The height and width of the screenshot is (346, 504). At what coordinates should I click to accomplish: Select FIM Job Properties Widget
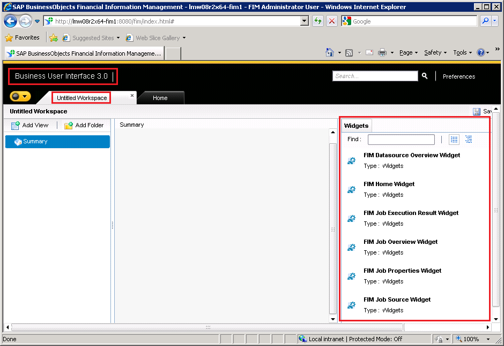[403, 271]
